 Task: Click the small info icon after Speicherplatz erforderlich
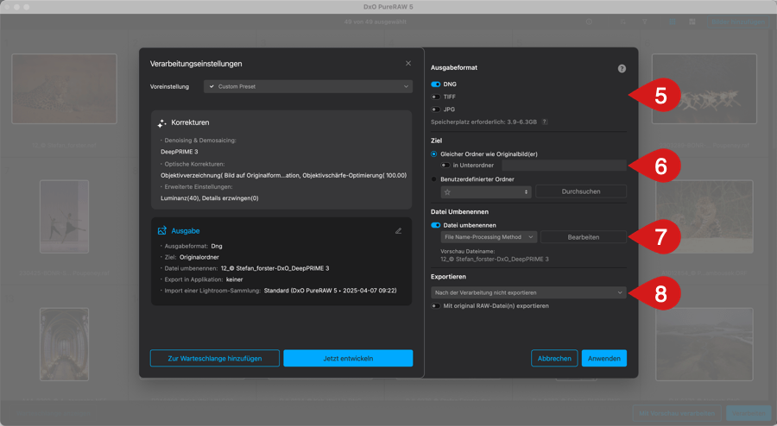pos(545,122)
